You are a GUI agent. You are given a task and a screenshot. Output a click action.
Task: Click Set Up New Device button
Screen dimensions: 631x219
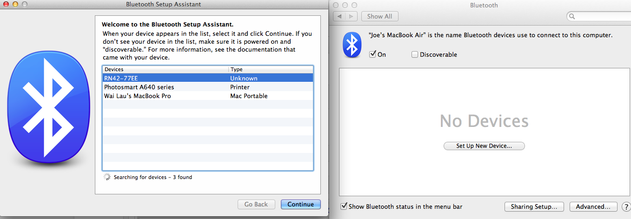coord(484,146)
